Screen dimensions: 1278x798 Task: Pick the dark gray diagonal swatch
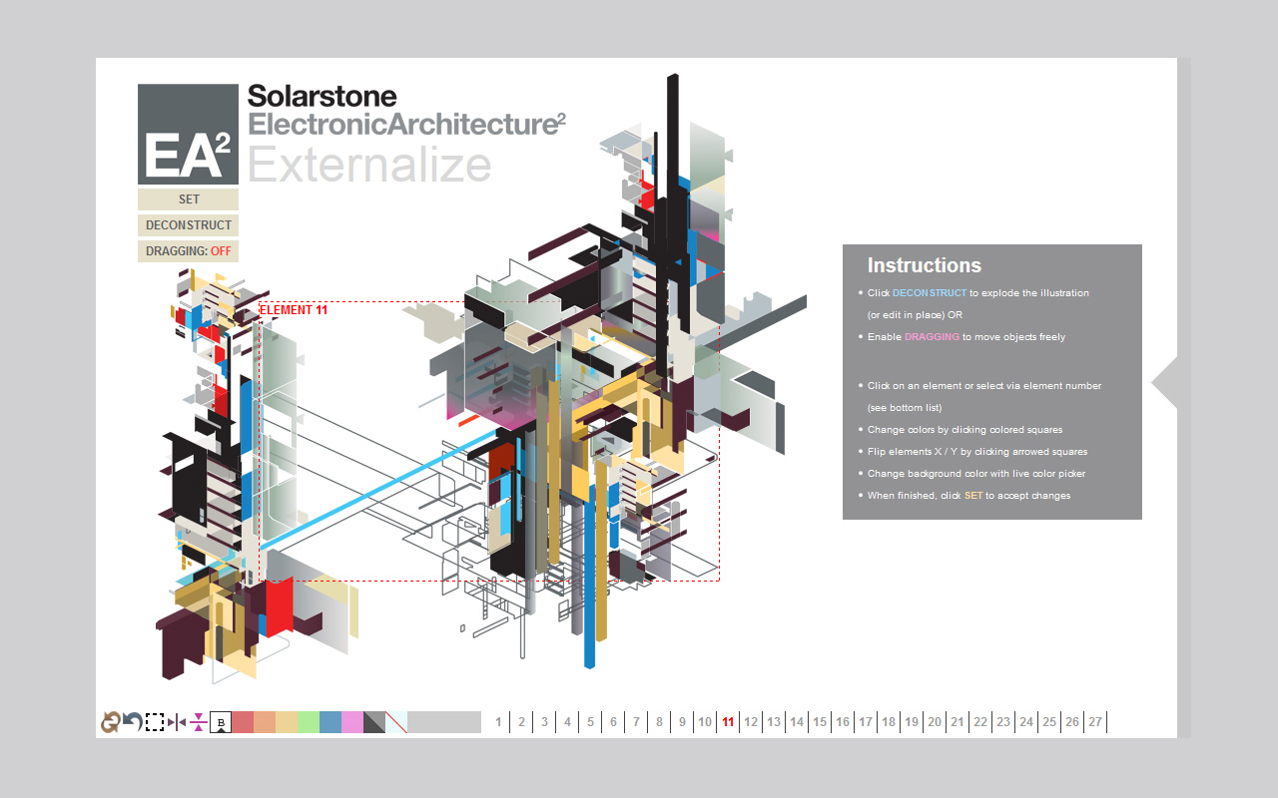pos(374,722)
